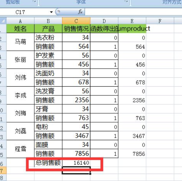Select column F header
Screen dimensions: 182x181
pyautogui.click(x=160, y=21)
